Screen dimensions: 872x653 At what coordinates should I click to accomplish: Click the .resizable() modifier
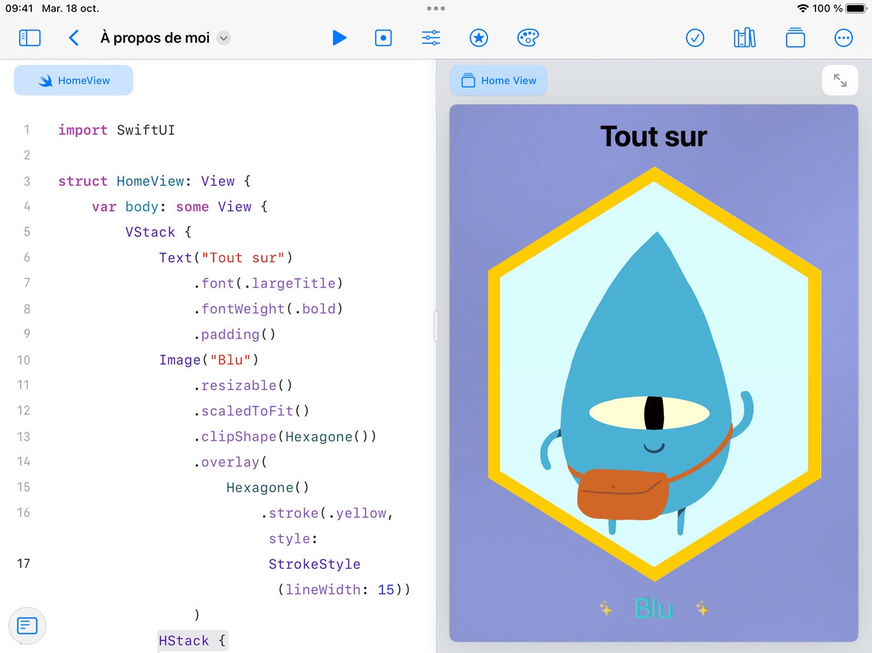point(243,386)
